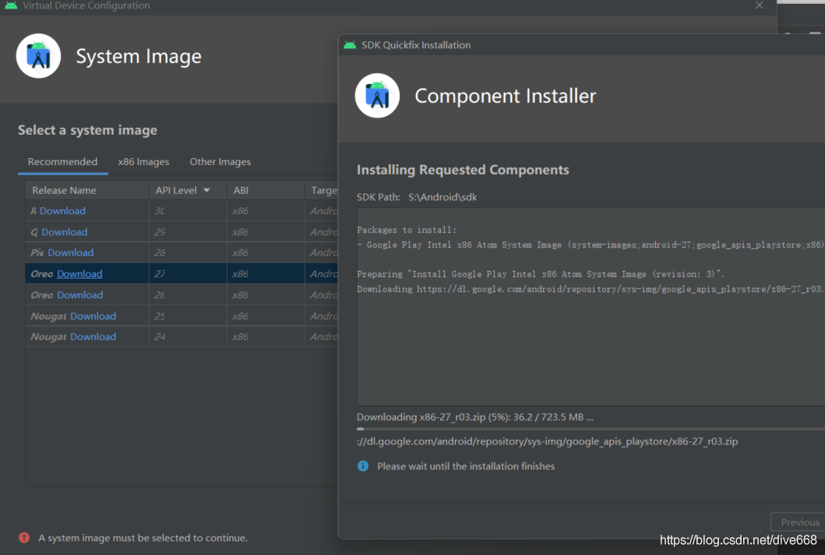This screenshot has width=825, height=555.
Task: Click the Android Studio logo beside System Image
Action: pos(38,56)
